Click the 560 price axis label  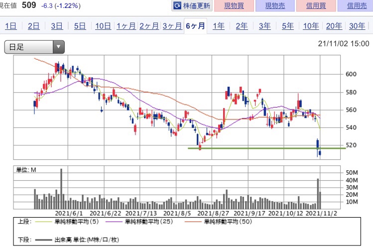point(351,110)
